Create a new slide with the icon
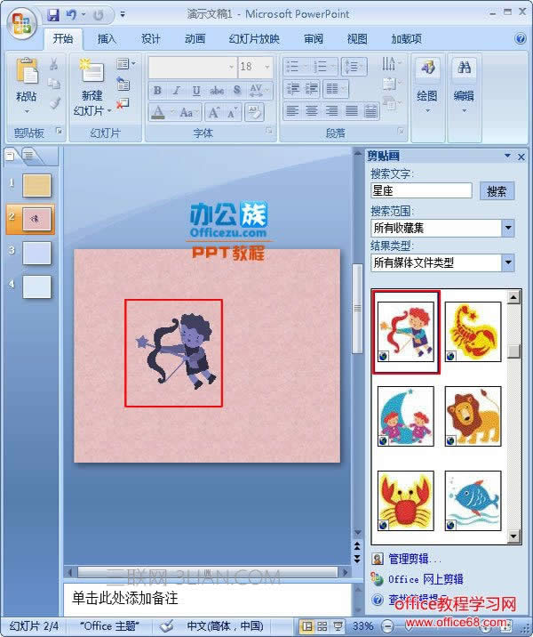This screenshot has width=533, height=637. (x=91, y=72)
